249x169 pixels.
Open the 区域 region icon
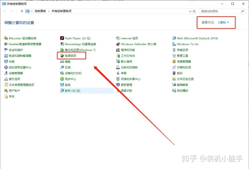[62, 67]
